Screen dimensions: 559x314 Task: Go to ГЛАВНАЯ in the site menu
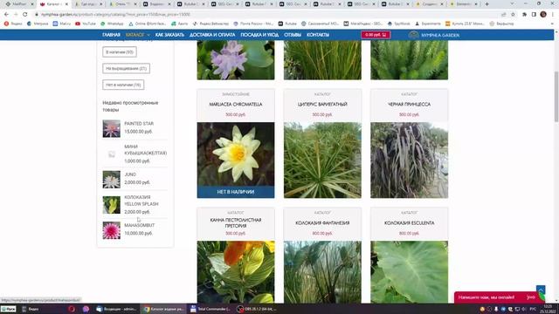click(x=111, y=35)
